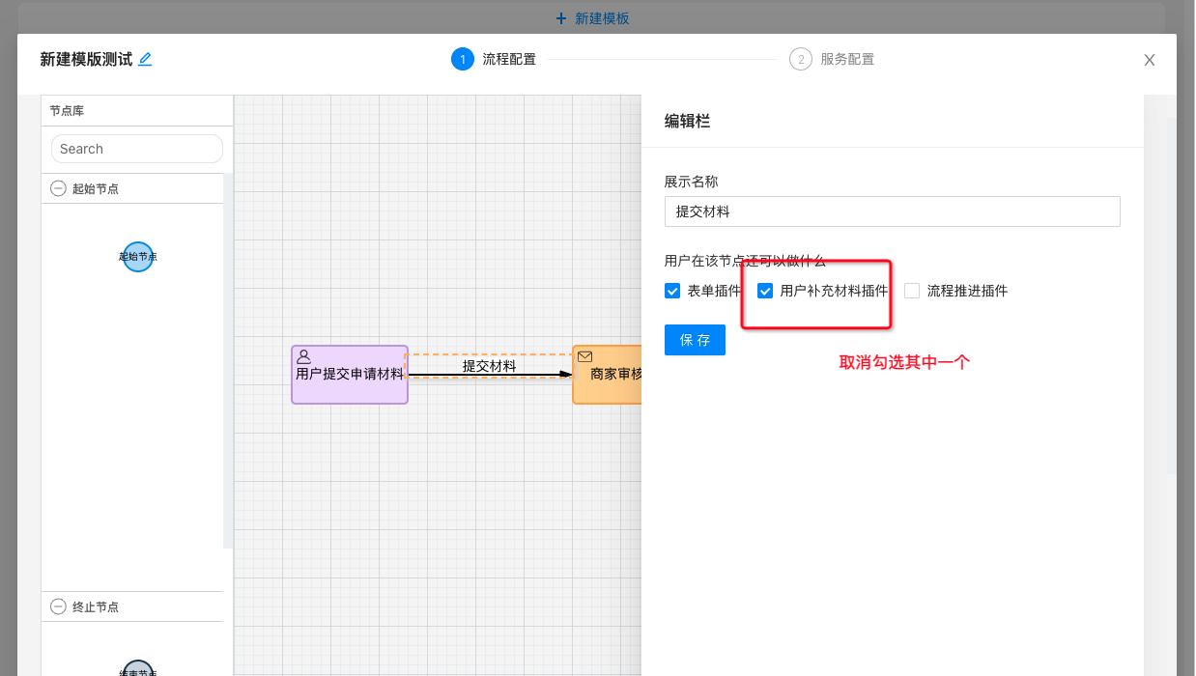
Task: Click the envelope icon on 商家审核 node
Action: click(584, 356)
